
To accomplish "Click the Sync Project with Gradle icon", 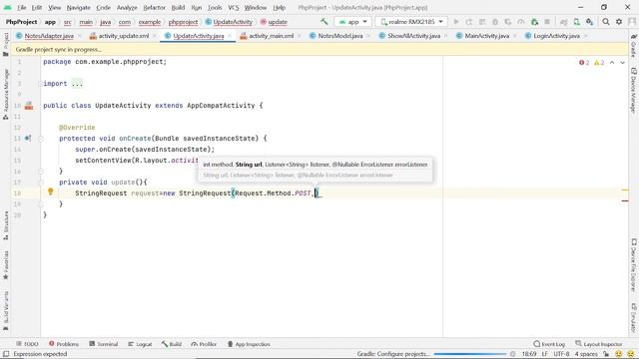I will [x=563, y=22].
